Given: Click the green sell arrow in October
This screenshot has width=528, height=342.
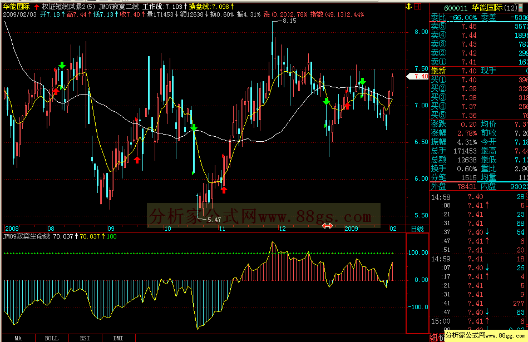Looking at the screenshot, I should (194, 127).
